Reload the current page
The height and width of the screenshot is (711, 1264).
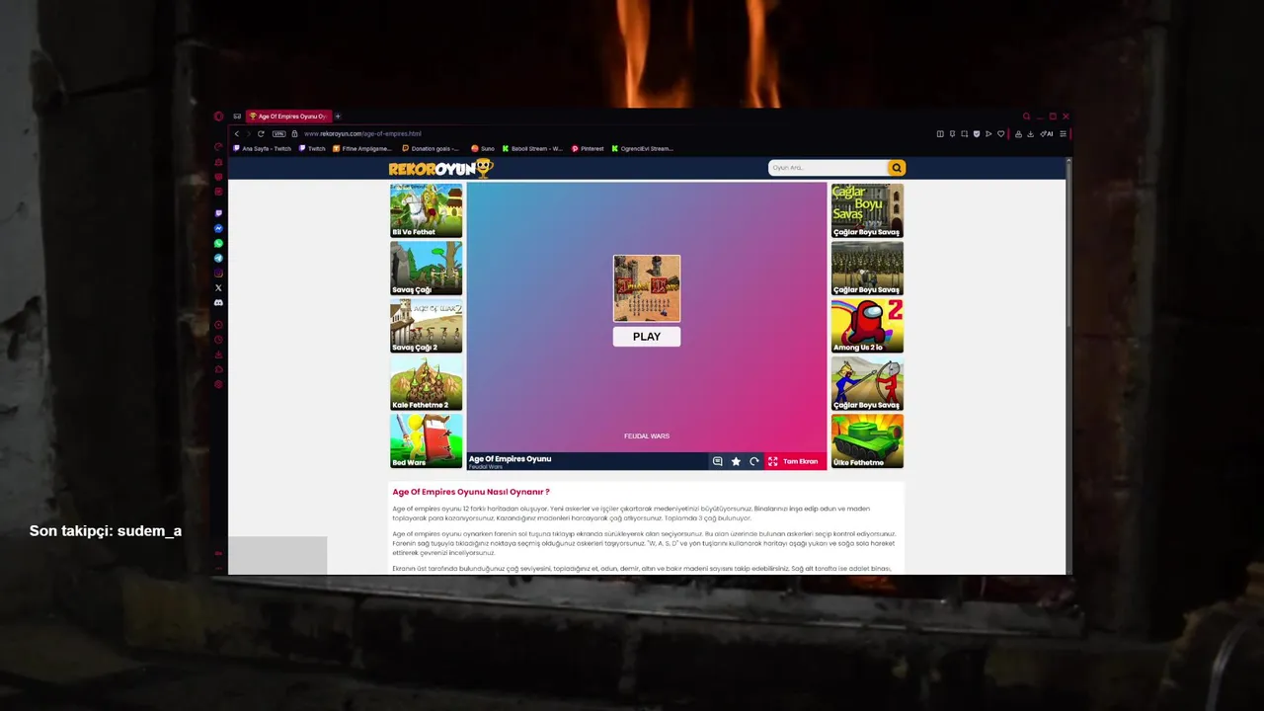pos(261,133)
